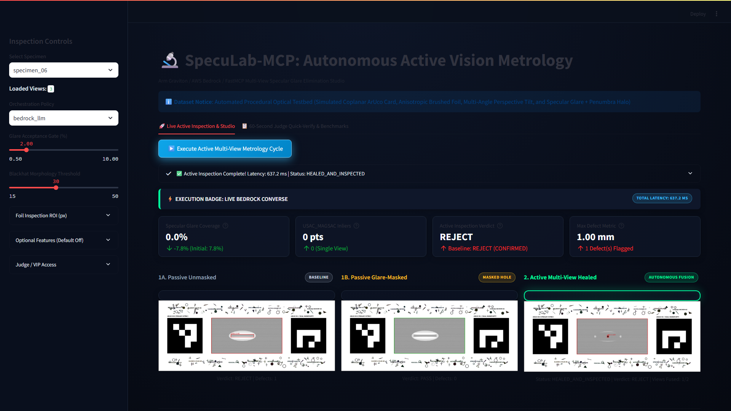Open the Select Specimen dropdown
Viewport: 731px width, 411px height.
pyautogui.click(x=64, y=70)
